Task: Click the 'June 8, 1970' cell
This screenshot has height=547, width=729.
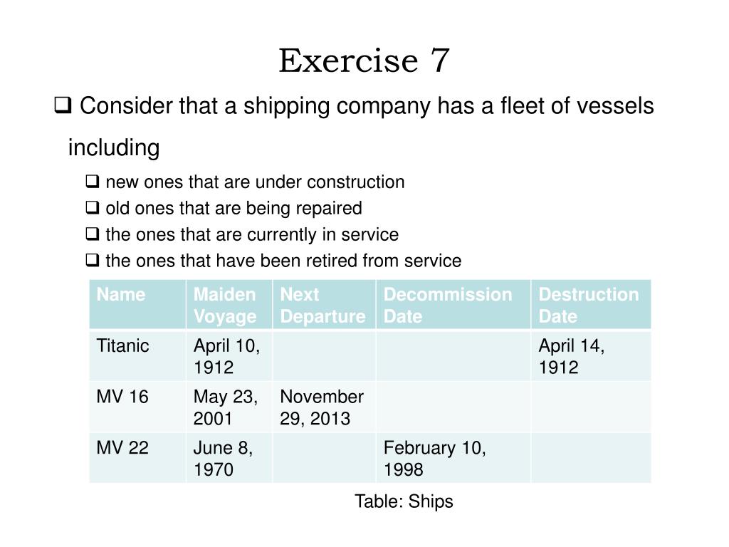Action: [229, 458]
